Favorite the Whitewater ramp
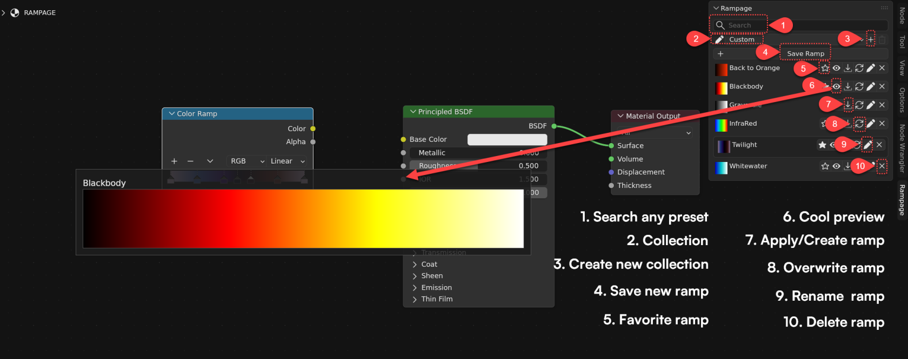Image resolution: width=908 pixels, height=359 pixels. point(825,166)
